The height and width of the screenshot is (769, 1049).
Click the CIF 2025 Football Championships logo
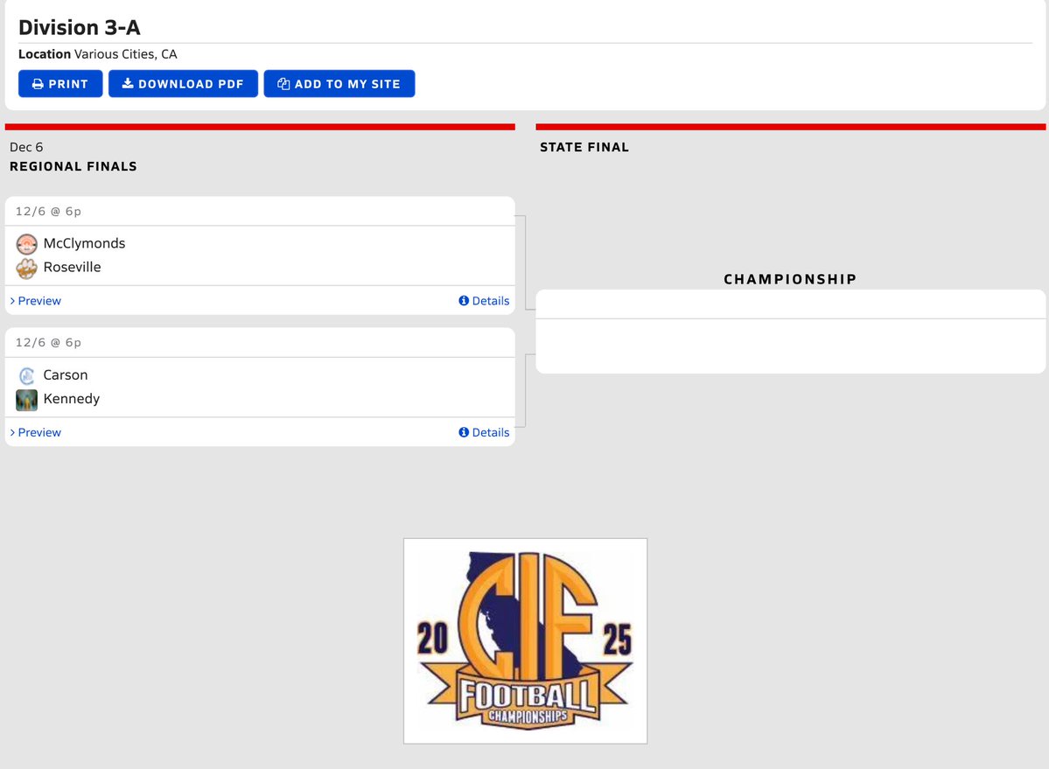pos(525,640)
